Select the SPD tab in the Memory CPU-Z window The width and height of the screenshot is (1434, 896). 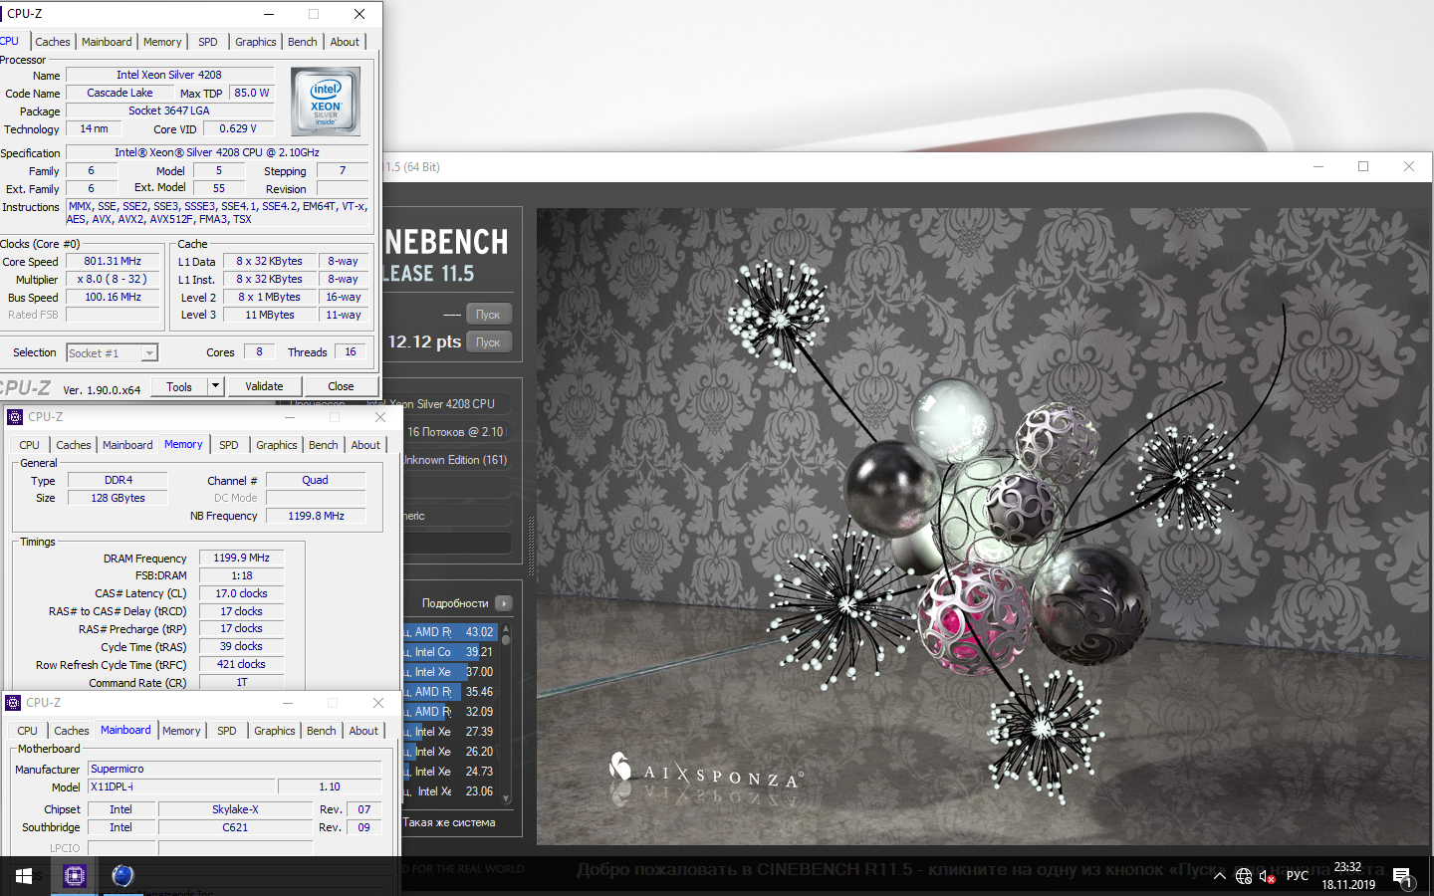point(229,445)
